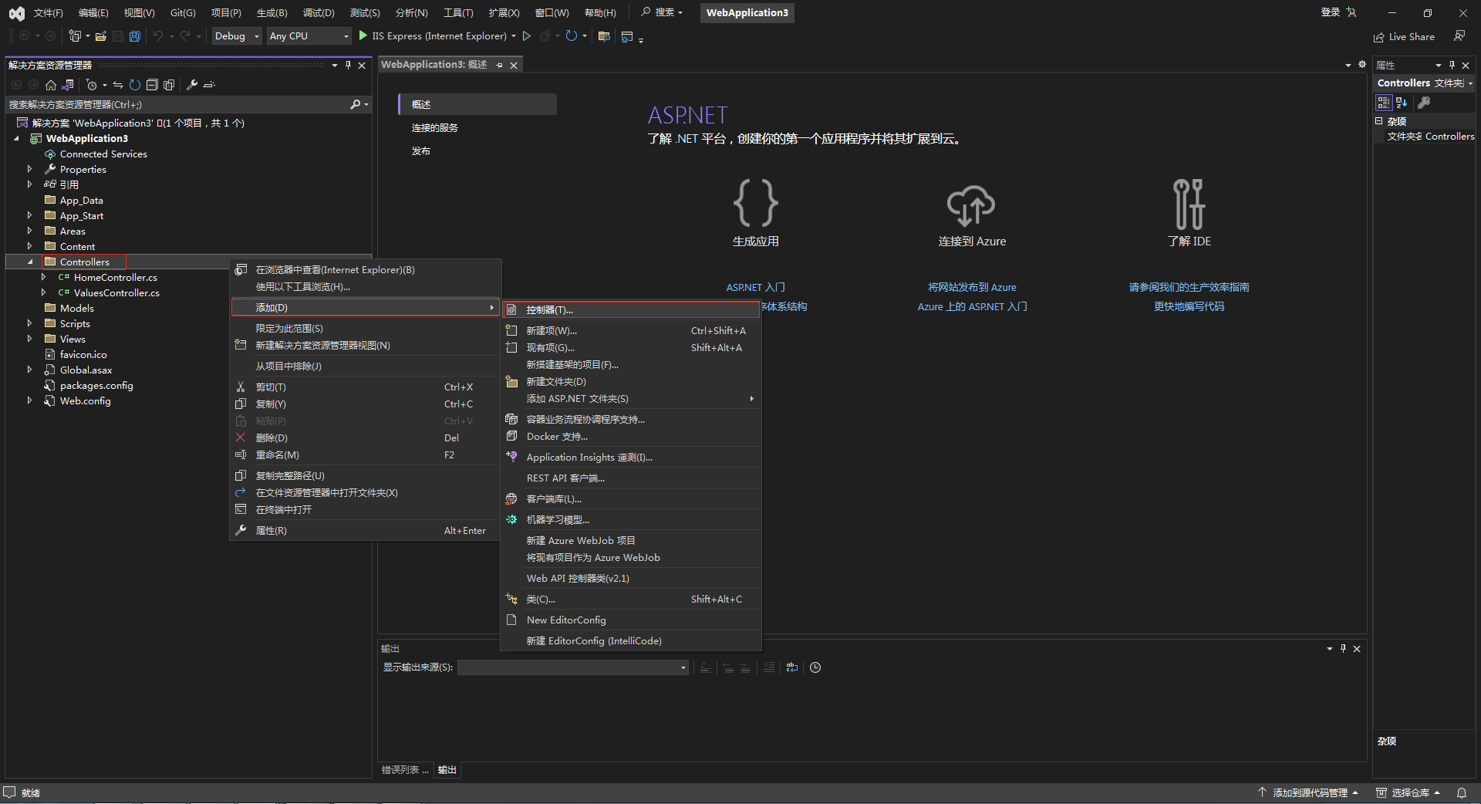
Task: Click the property pages wrench icon
Action: [x=1424, y=103]
